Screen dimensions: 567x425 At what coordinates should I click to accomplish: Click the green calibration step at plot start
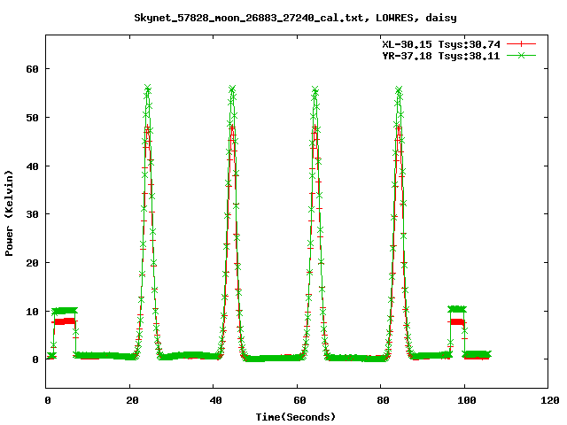click(x=64, y=311)
